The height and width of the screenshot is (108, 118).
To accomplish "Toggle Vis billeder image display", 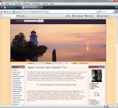I will (x=89, y=16).
